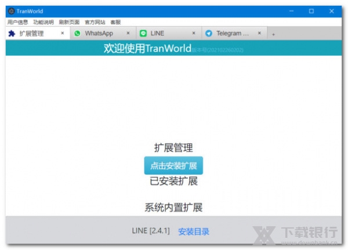
Task: Close the LINE tab
Action: 194,33
